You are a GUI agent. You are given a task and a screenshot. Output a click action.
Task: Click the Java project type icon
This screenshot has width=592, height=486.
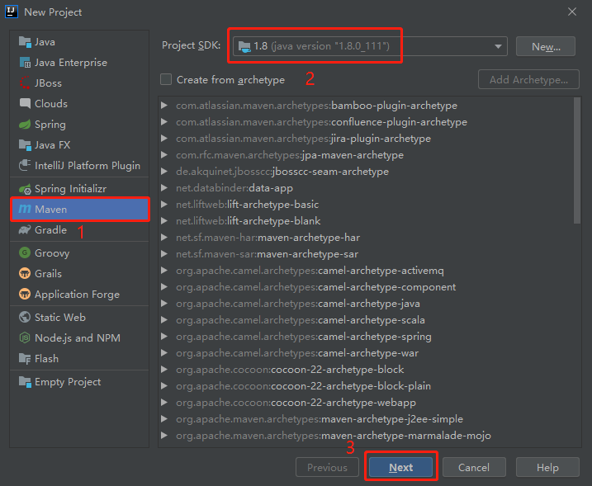[x=25, y=41]
